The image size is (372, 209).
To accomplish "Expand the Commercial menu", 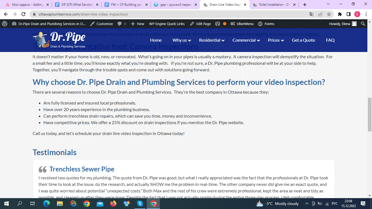I will coord(246,40).
